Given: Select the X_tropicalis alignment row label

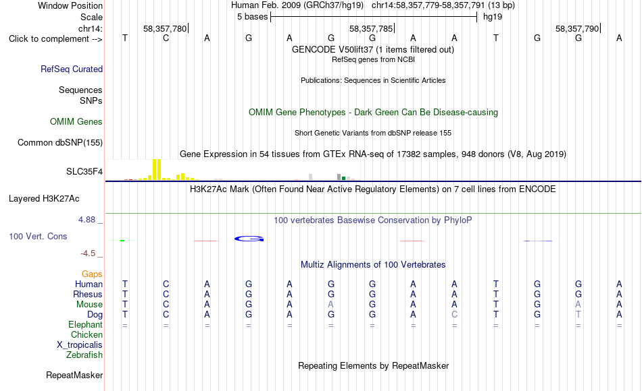Looking at the screenshot, I should pos(80,345).
